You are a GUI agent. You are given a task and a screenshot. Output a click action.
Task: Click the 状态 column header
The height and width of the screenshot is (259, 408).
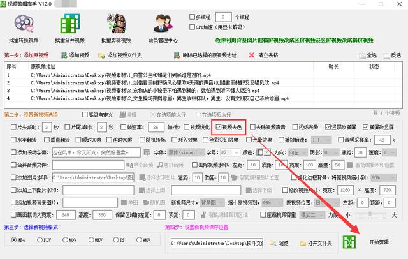pyautogui.click(x=374, y=66)
